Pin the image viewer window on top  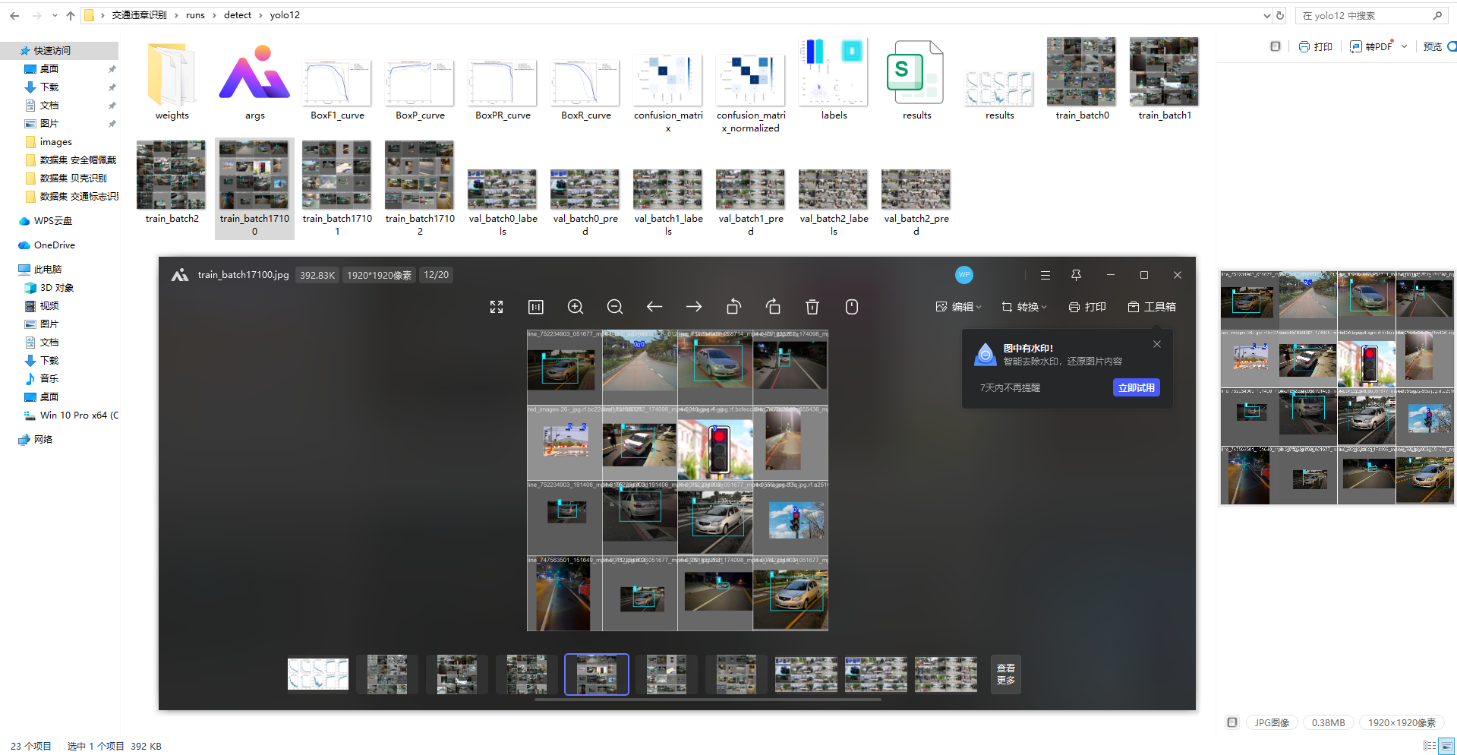[x=1076, y=275]
